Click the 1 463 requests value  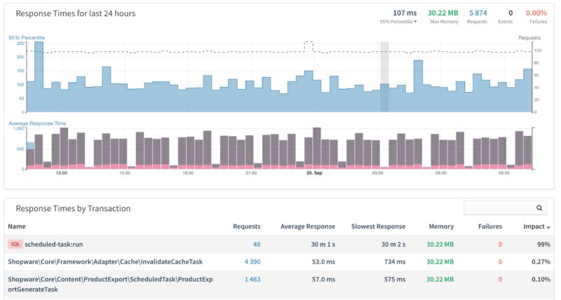[252, 279]
